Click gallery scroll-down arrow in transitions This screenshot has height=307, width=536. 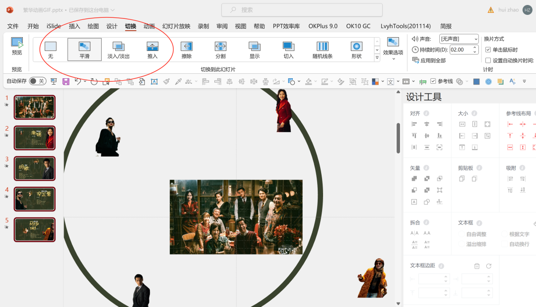(377, 50)
